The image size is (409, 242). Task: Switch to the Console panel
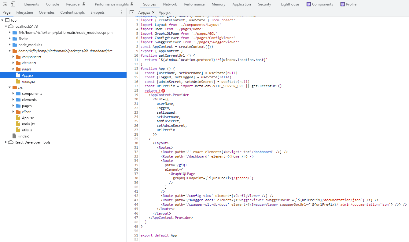point(52,4)
